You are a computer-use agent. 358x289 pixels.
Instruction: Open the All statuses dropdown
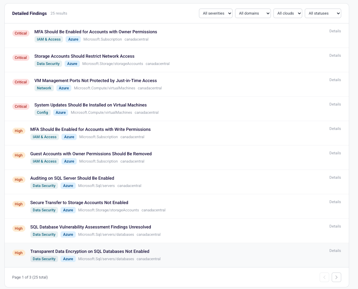(x=323, y=13)
